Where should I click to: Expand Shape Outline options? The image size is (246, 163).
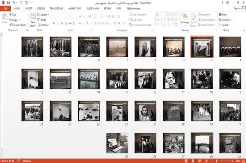pos(207,20)
